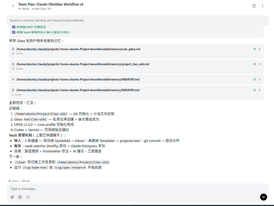Click the /home/ubuntu/Project/Cleo wiki path in list item 1
Viewport: 274px width, 206px height.
pos(41,114)
